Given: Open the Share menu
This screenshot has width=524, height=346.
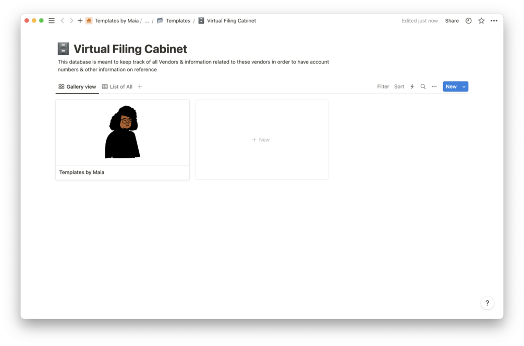Looking at the screenshot, I should [452, 21].
